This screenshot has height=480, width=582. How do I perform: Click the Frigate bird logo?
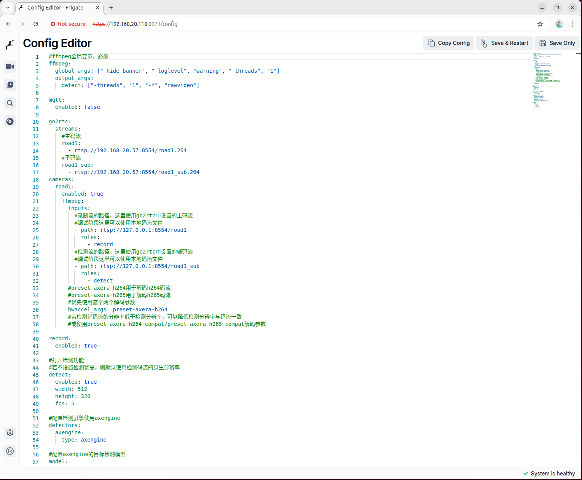pyautogui.click(x=10, y=45)
